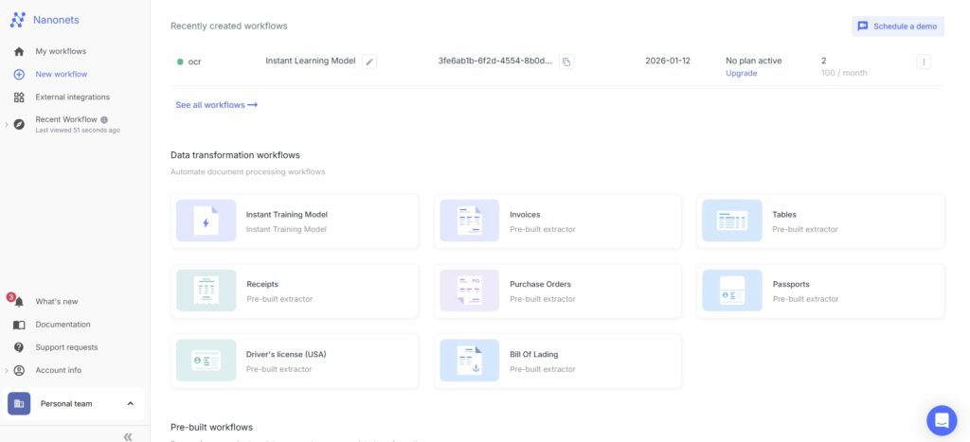
Task: Collapse sidebar with double chevron icon
Action: [128, 436]
